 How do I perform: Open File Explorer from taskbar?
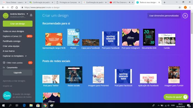[31, 105]
